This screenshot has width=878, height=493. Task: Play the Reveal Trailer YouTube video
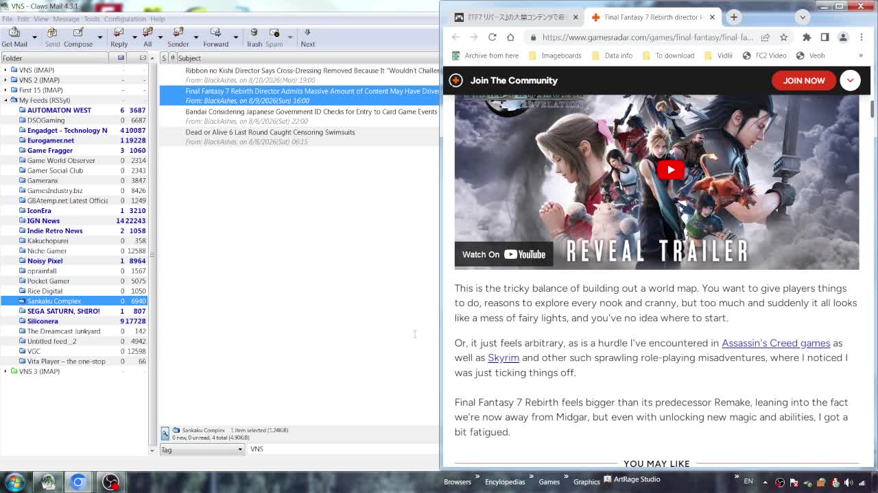tap(671, 170)
